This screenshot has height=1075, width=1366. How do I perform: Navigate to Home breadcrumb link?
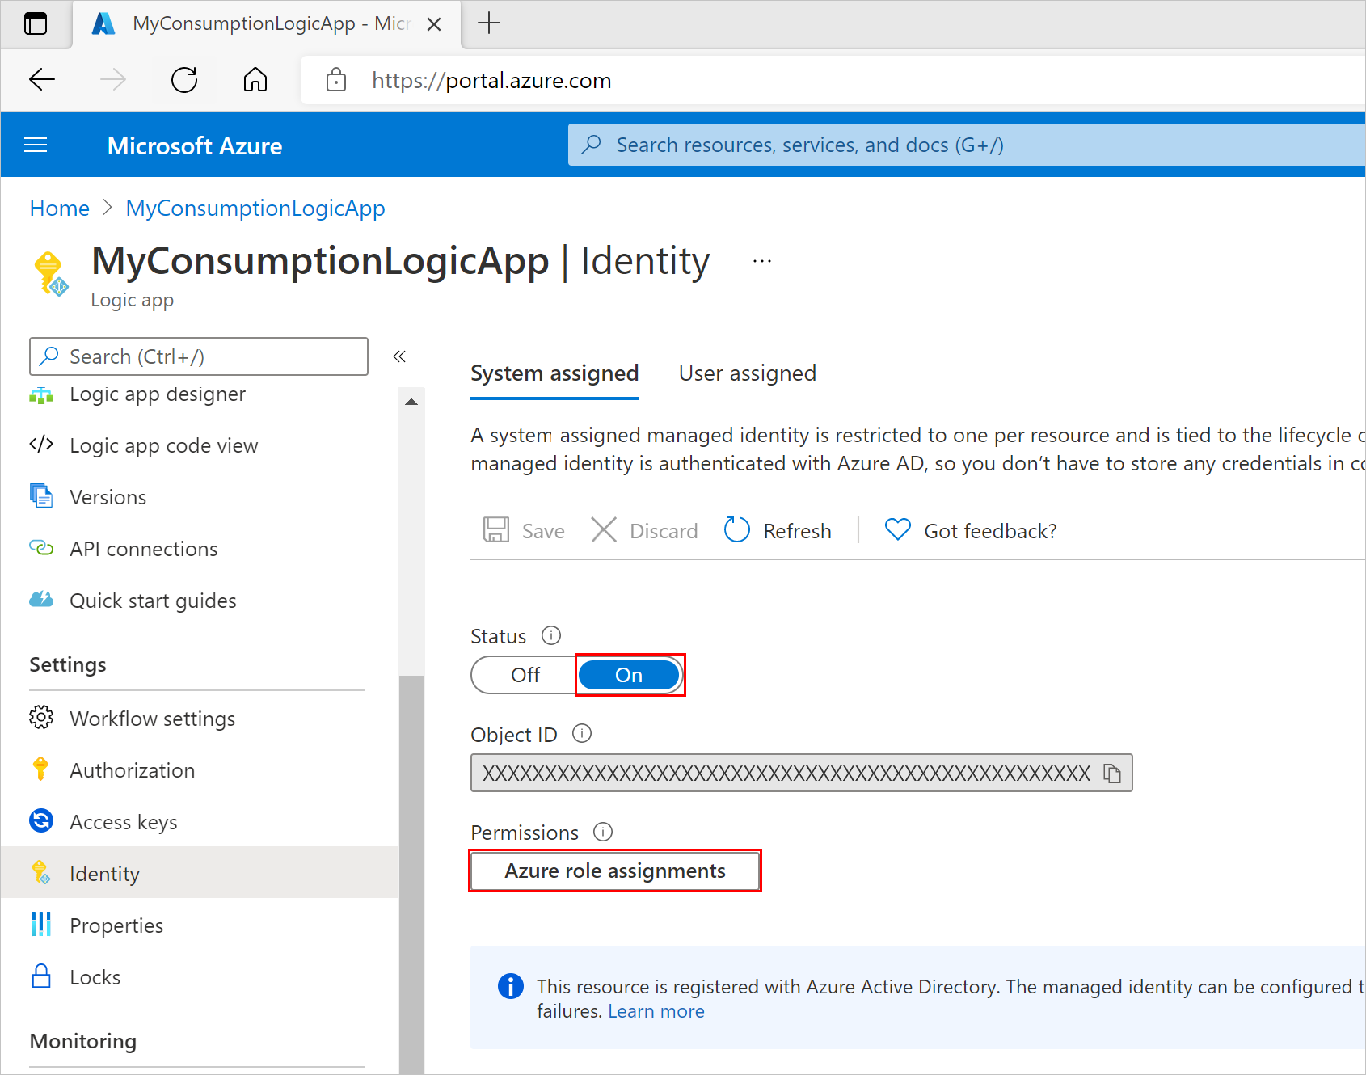(x=59, y=209)
